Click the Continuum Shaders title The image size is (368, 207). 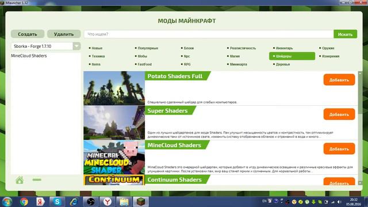pos(175,180)
